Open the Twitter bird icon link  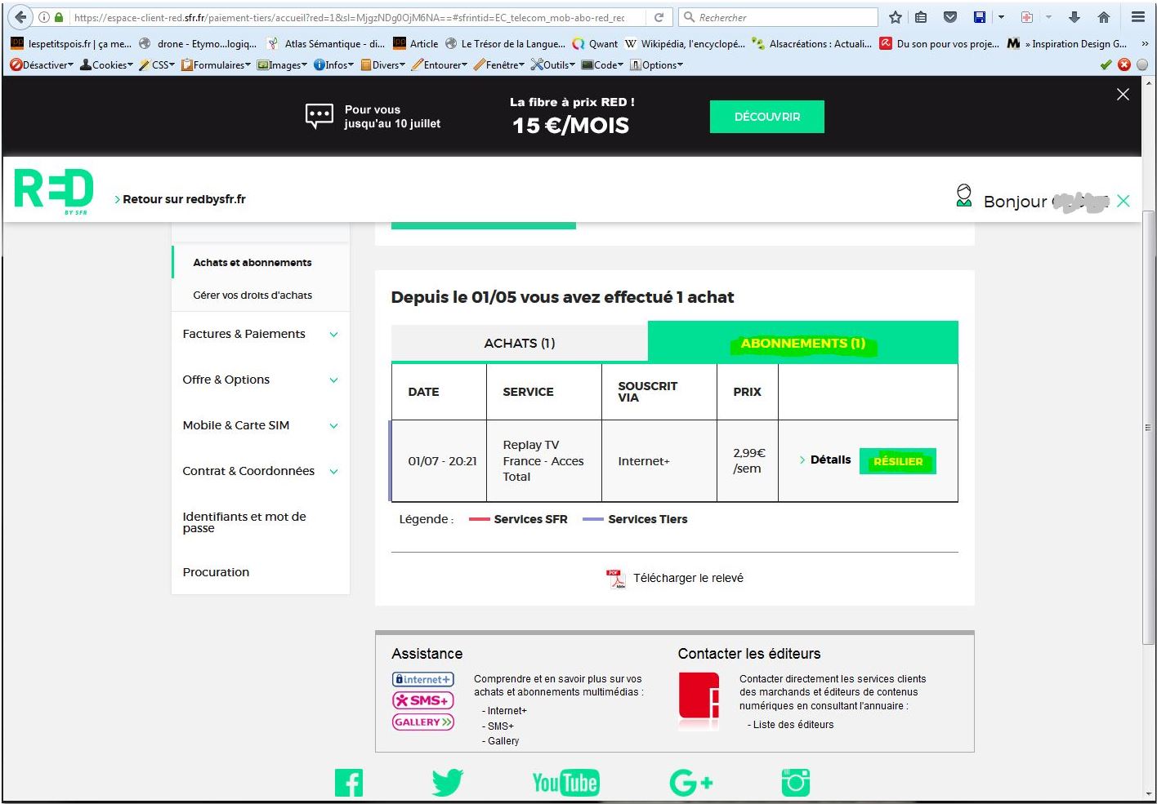pyautogui.click(x=448, y=782)
